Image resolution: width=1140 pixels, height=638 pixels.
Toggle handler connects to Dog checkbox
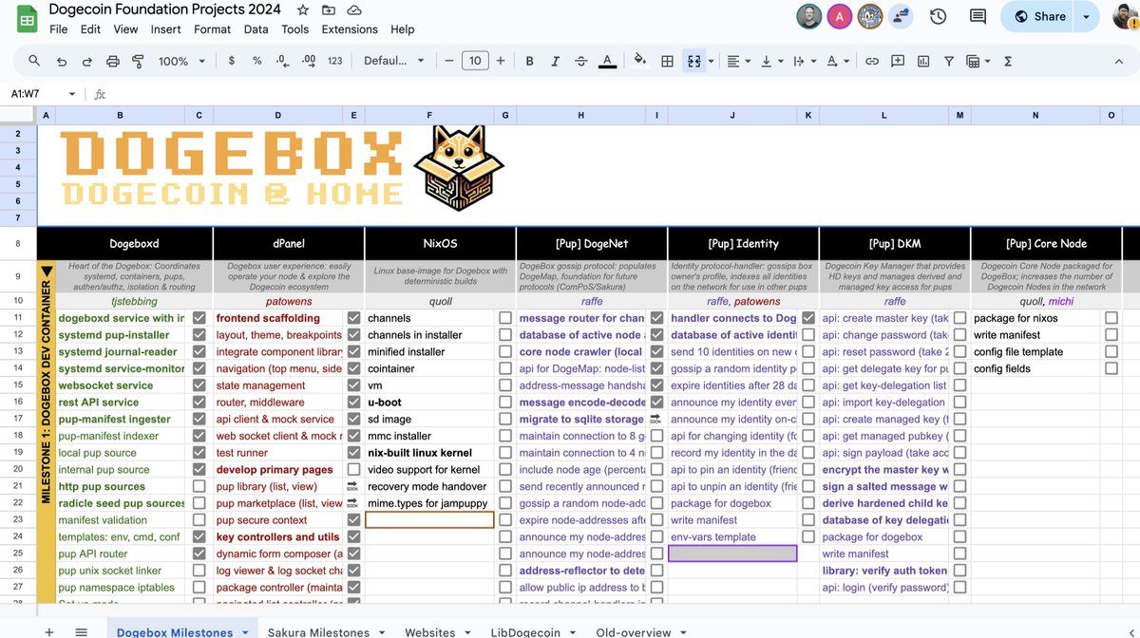(x=808, y=318)
